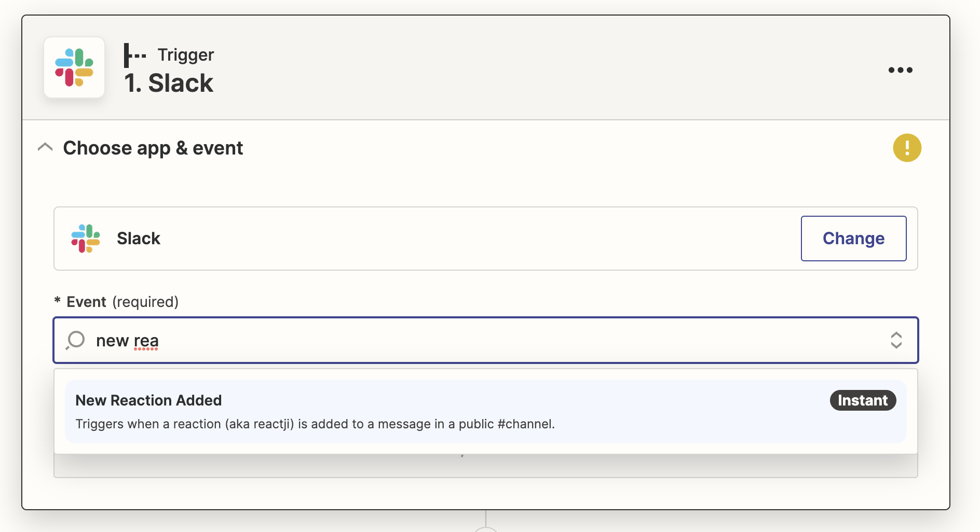
Task: Select the New Reaction Added option
Action: [x=485, y=411]
